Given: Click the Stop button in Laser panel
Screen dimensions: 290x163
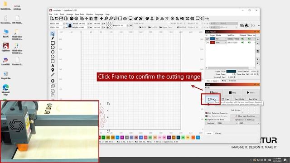Looking at the screenshot, I should tap(232, 92).
